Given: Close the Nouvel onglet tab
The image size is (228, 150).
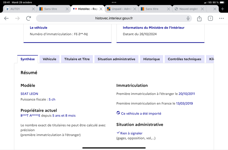Looking at the screenshot, I should 202,9.
